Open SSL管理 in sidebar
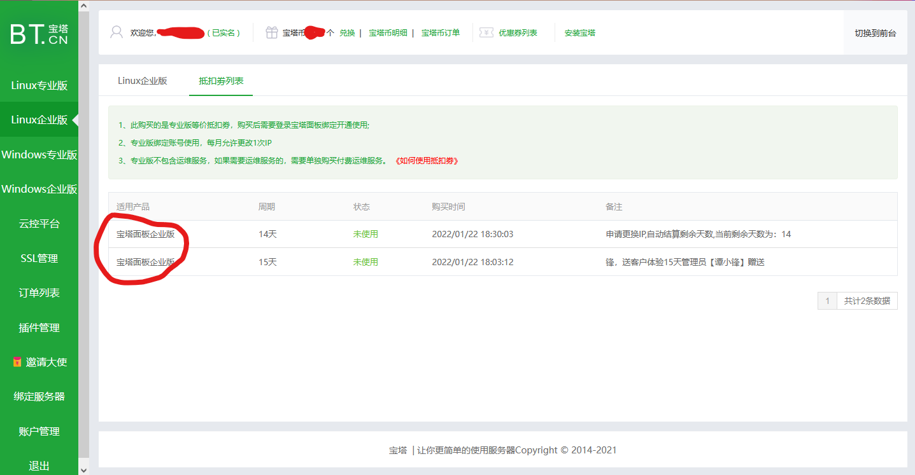The width and height of the screenshot is (915, 475). (x=39, y=258)
